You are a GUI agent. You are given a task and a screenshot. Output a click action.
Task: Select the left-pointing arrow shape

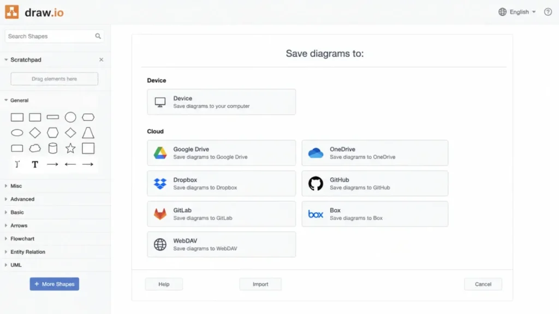tap(70, 164)
